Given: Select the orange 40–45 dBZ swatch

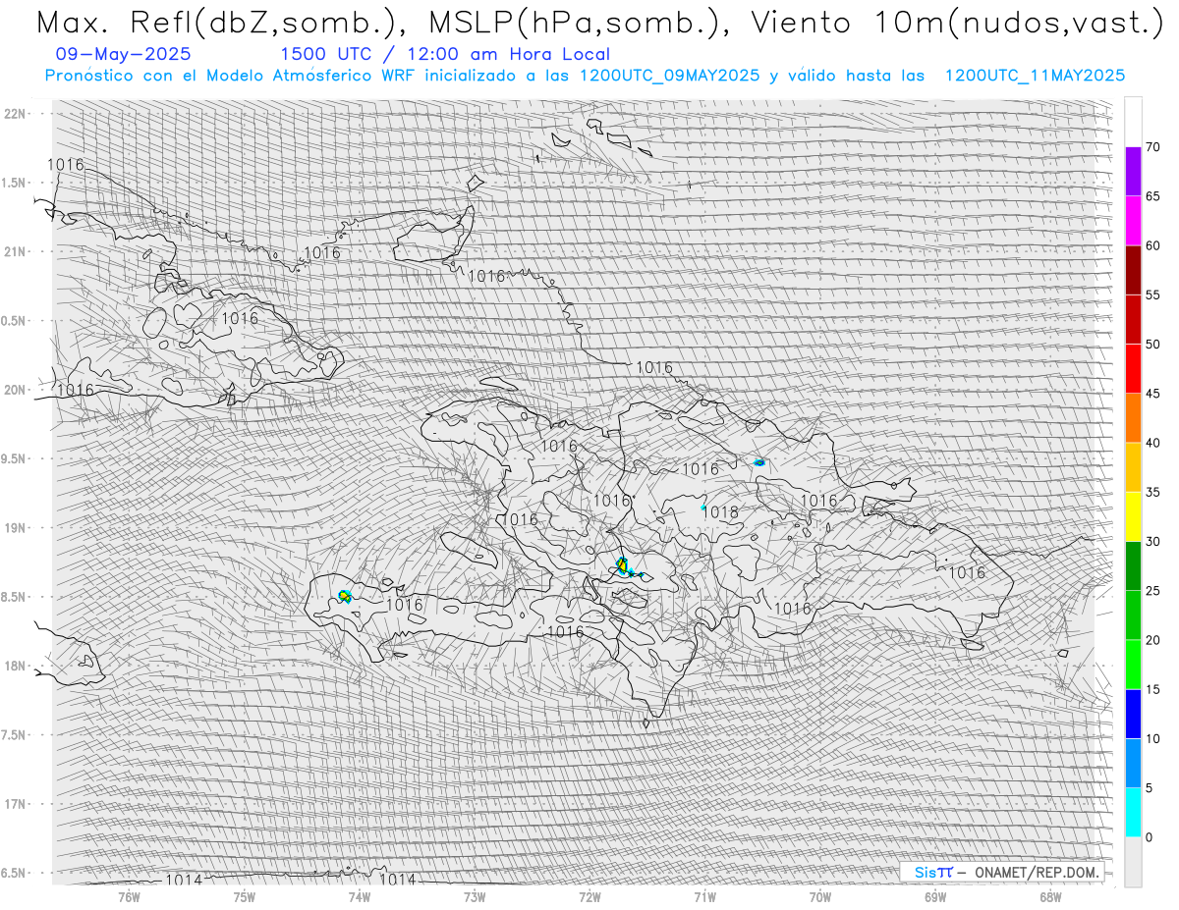Looking at the screenshot, I should 1133,418.
